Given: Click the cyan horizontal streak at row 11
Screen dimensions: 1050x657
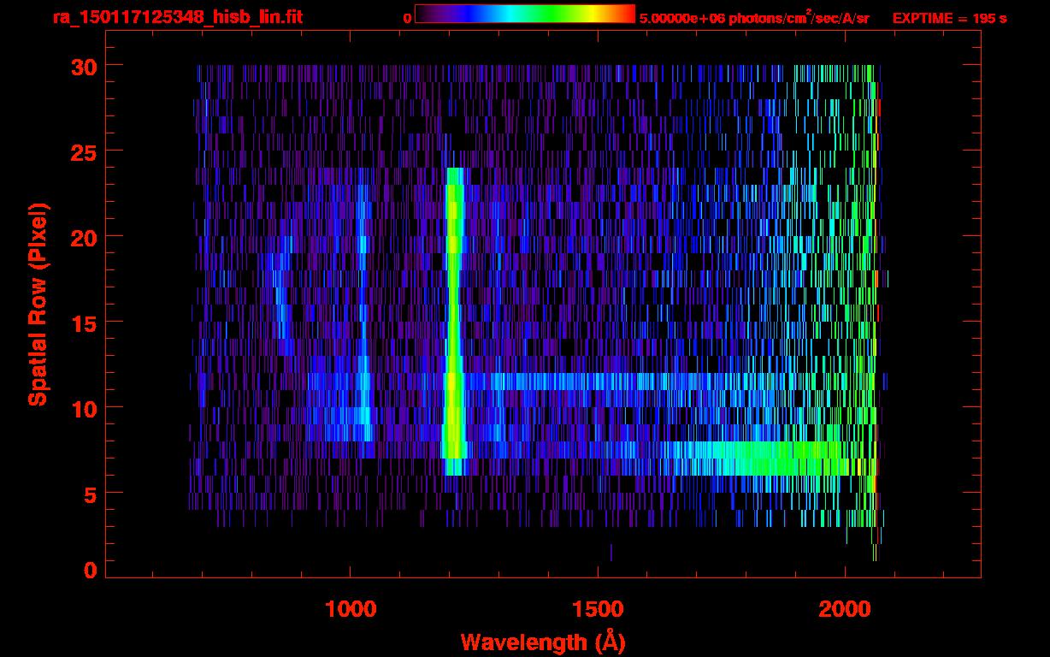Looking at the screenshot, I should 599,382.
